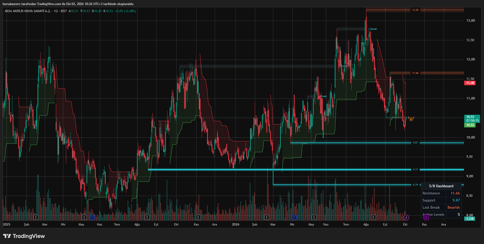Screen dimensions: 484x244
Task: Click the 9.17 cyan support line label
Action: point(415,170)
